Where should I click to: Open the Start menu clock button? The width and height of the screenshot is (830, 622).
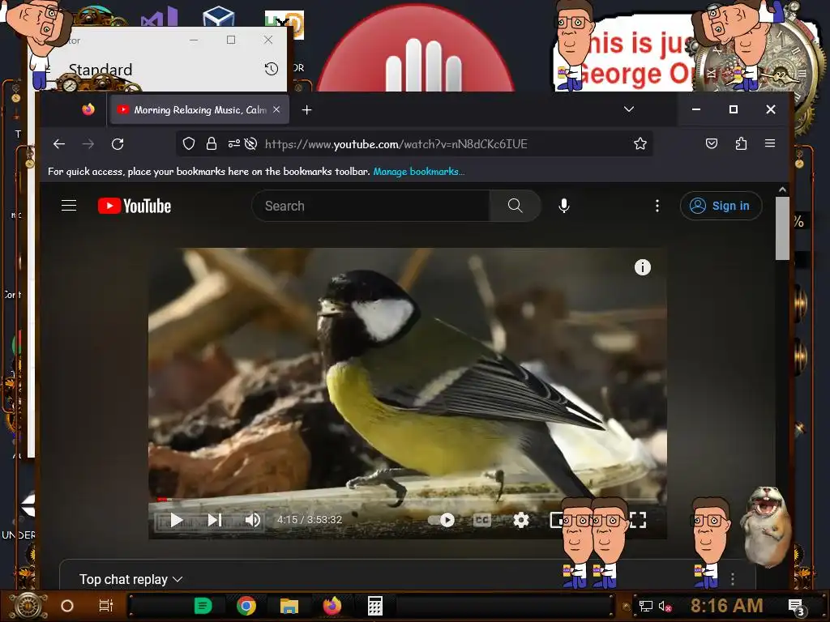click(28, 606)
